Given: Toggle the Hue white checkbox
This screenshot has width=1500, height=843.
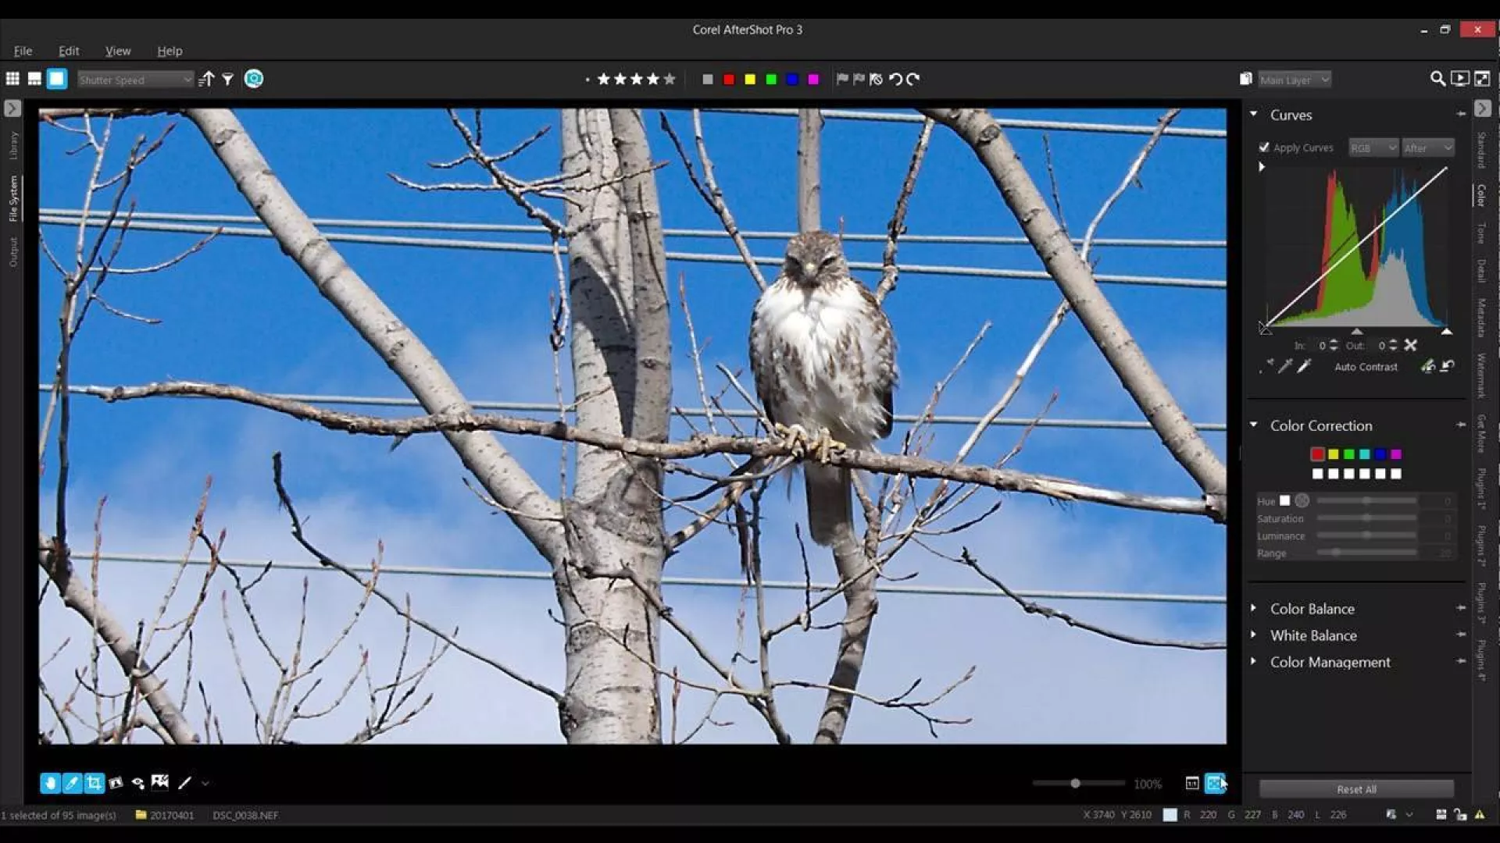Looking at the screenshot, I should click(1285, 500).
